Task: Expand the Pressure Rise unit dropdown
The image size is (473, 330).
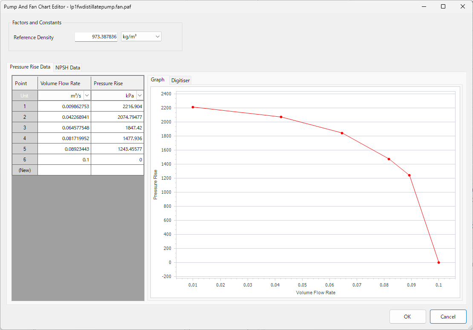Action: pyautogui.click(x=140, y=96)
